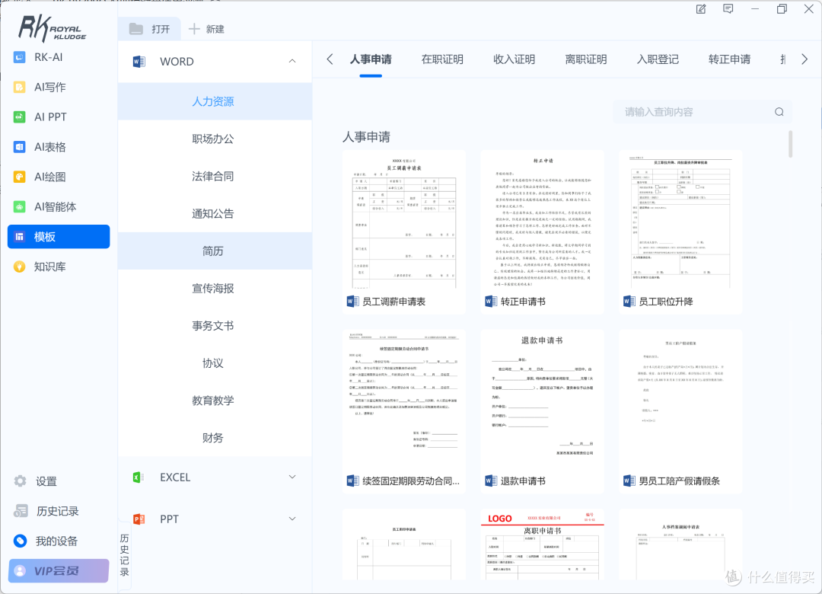Select 教育教学 category
Viewport: 822px width, 594px height.
(215, 401)
